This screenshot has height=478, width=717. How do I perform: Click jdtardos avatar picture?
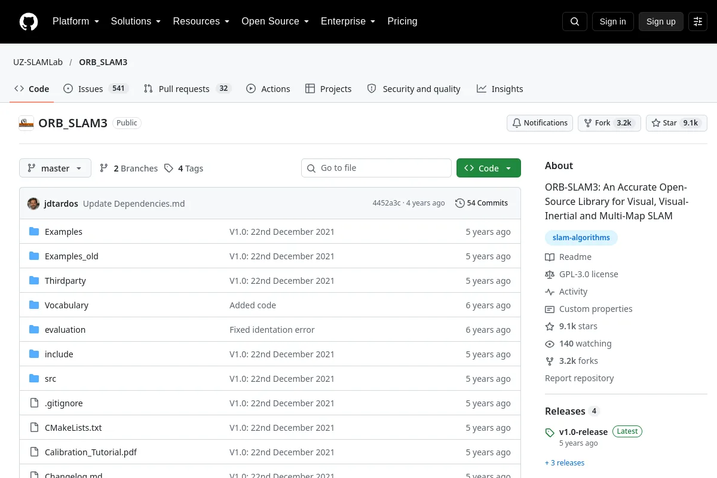[33, 203]
